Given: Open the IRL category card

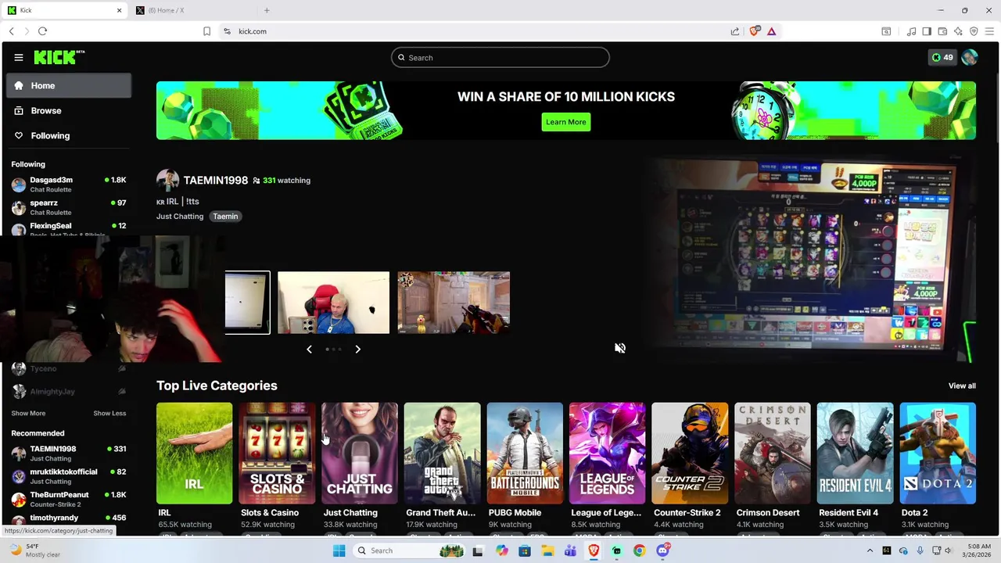Looking at the screenshot, I should coord(194,454).
